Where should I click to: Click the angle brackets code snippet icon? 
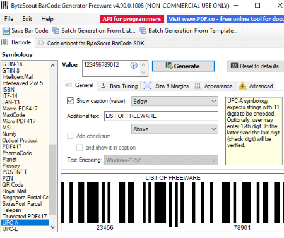41,43
